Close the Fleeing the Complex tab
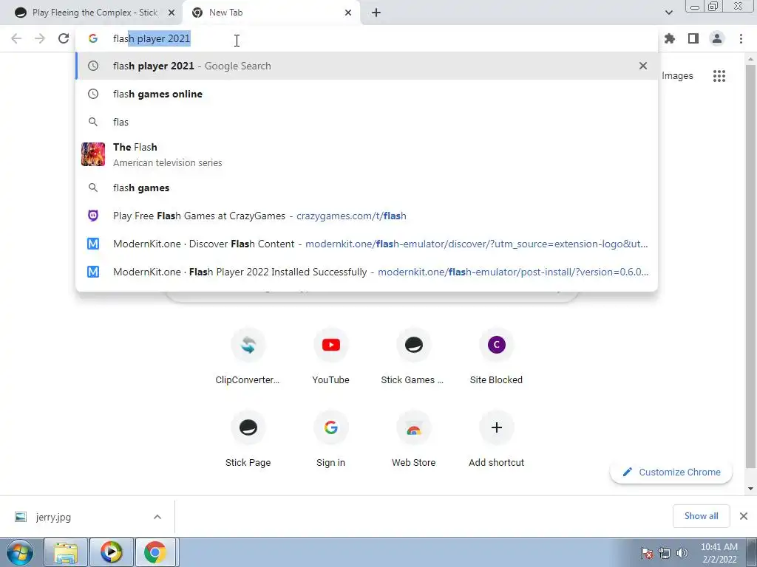Screen dimensions: 757x567 coord(172,13)
